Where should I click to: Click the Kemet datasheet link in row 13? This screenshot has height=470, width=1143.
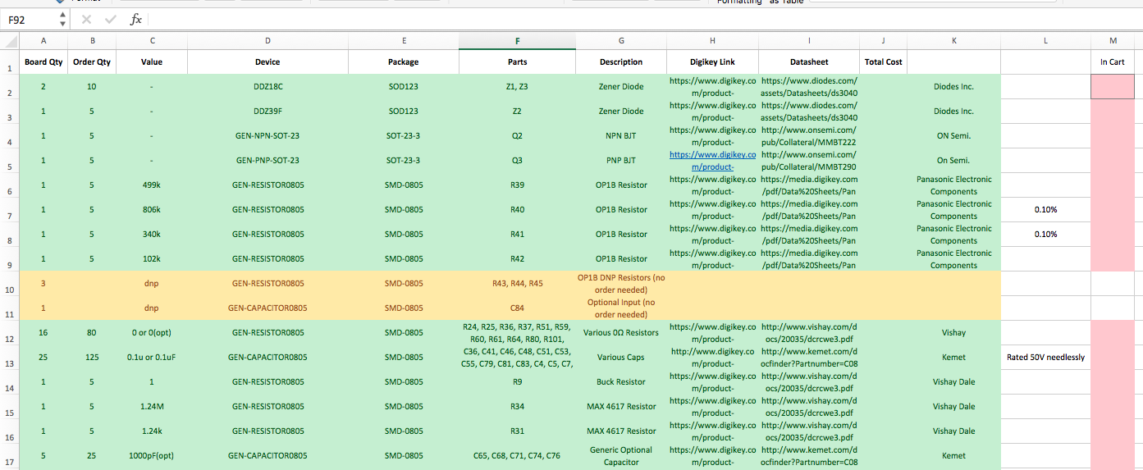click(809, 358)
